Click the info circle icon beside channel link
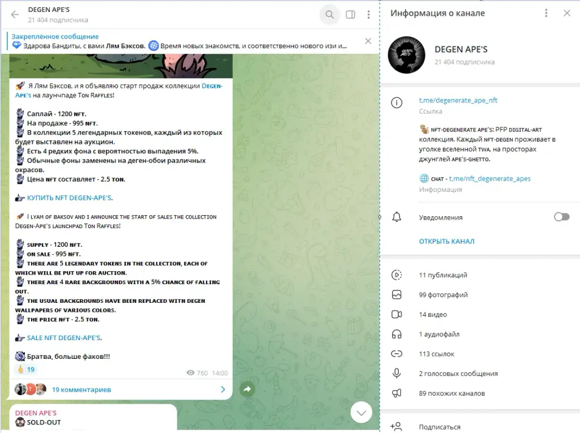 [x=396, y=102]
